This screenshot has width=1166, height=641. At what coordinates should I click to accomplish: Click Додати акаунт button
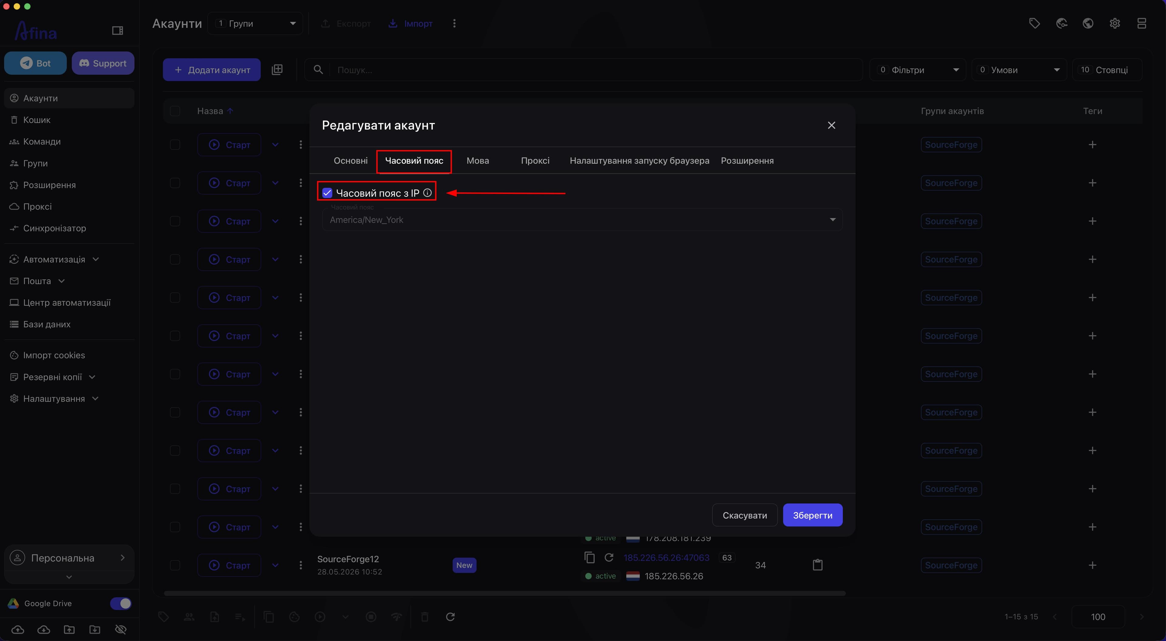(212, 70)
